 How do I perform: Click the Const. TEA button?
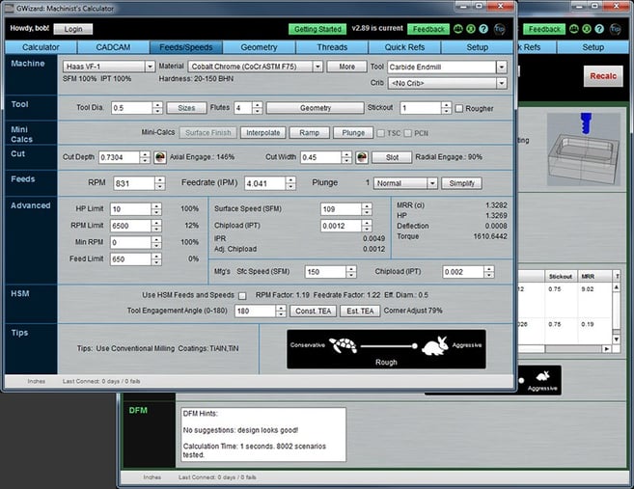click(314, 311)
